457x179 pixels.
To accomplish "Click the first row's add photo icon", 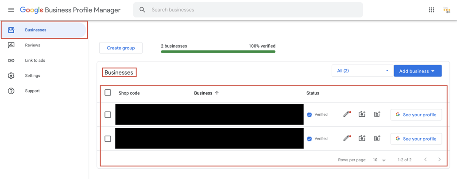I will pyautogui.click(x=362, y=114).
